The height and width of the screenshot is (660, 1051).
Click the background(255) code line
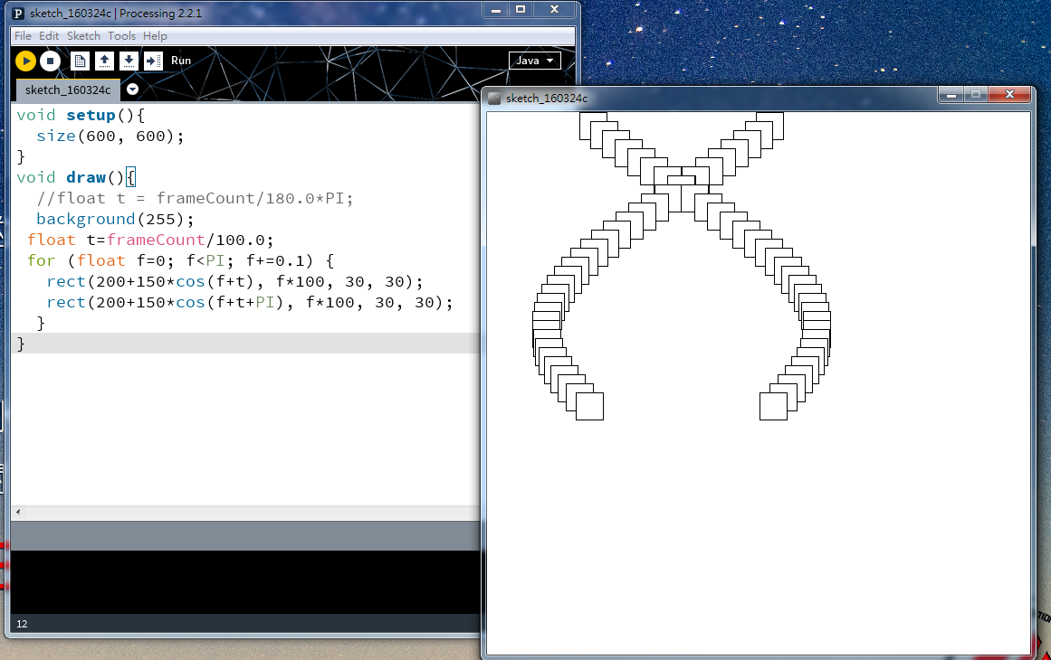(115, 219)
